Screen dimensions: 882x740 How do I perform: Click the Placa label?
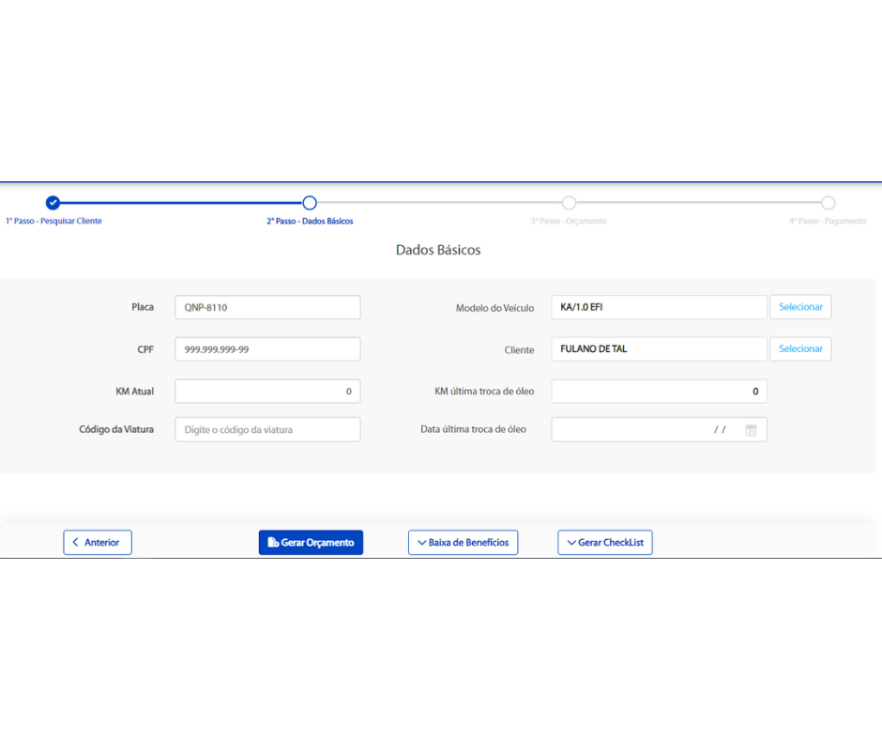[143, 307]
